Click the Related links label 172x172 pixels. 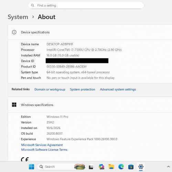(x=21, y=89)
